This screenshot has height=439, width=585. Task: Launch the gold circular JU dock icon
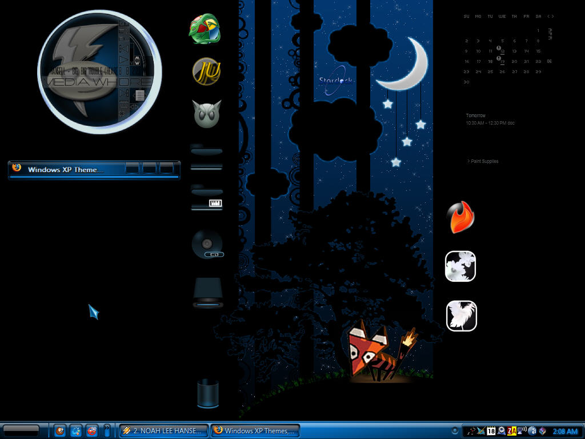pyautogui.click(x=206, y=71)
